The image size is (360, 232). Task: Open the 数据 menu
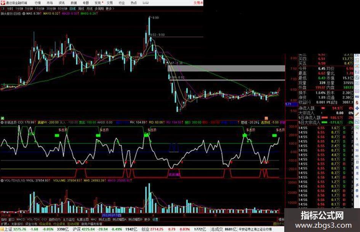click(x=74, y=3)
